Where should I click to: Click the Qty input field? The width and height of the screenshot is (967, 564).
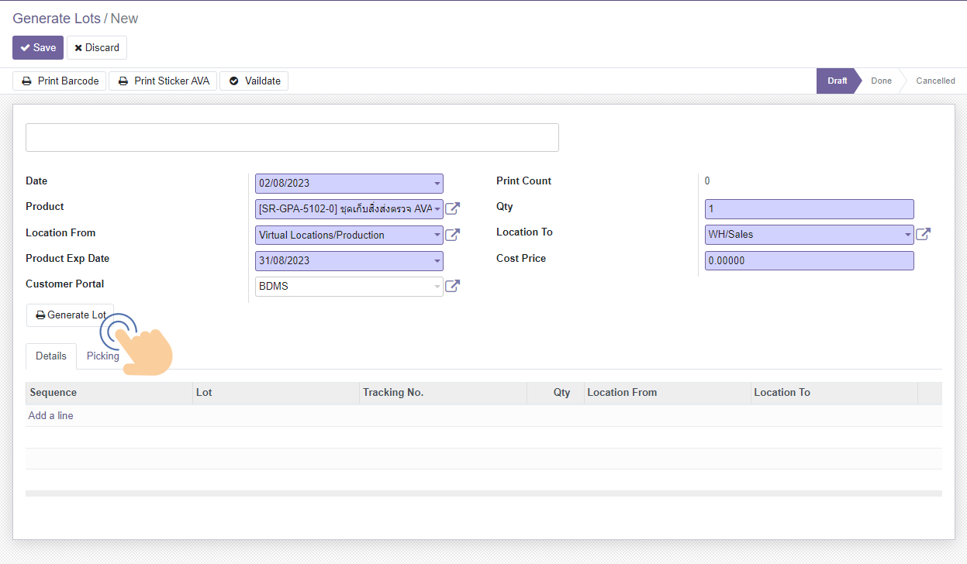809,209
